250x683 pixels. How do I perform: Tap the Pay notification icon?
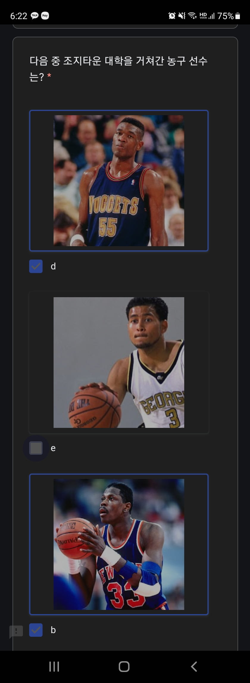coord(45,16)
